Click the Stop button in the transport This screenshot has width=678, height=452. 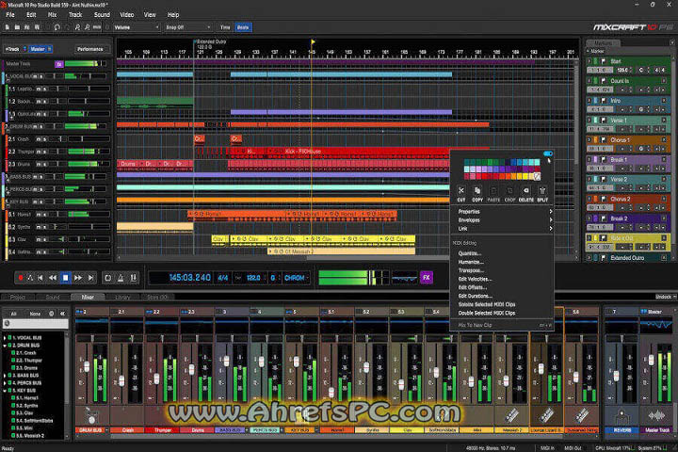click(65, 278)
